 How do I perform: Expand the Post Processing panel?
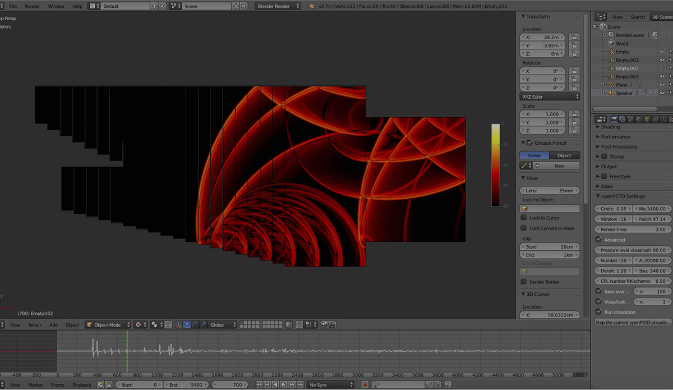pyautogui.click(x=619, y=147)
